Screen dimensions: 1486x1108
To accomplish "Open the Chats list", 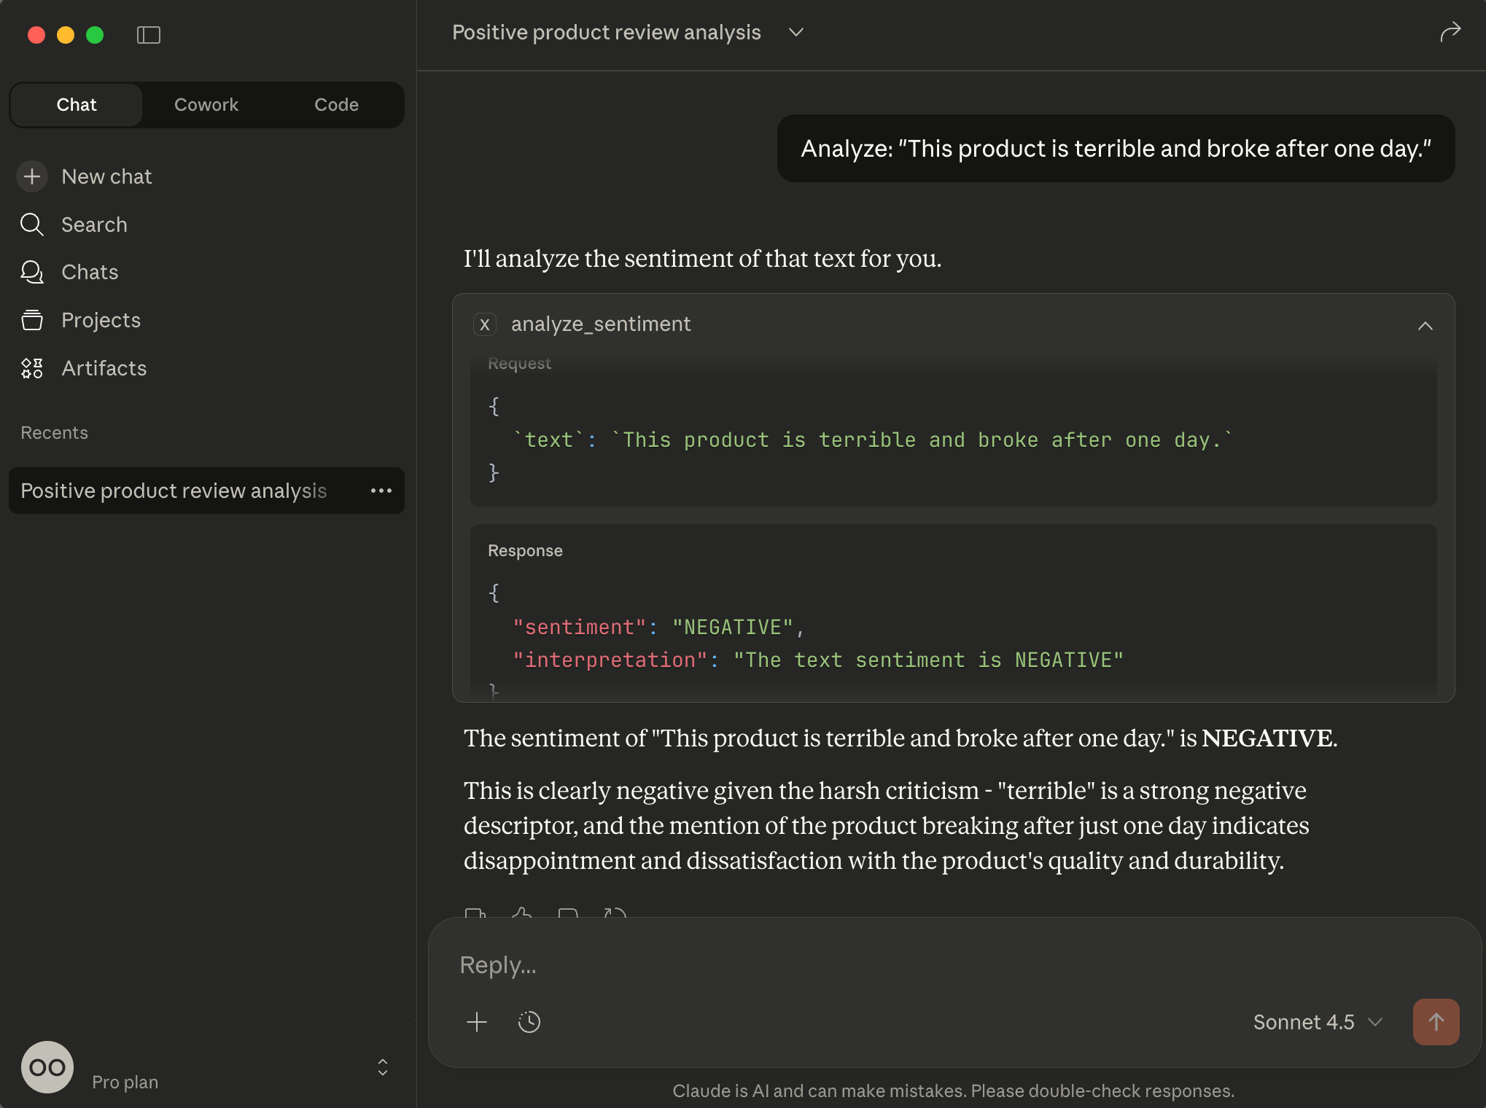I will [x=89, y=272].
